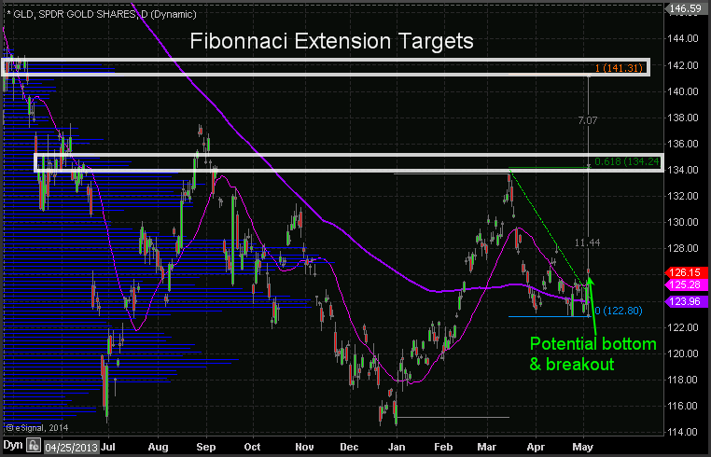This screenshot has height=457, width=711.
Task: Click the 118.00 price axis label
Action: [x=683, y=380]
